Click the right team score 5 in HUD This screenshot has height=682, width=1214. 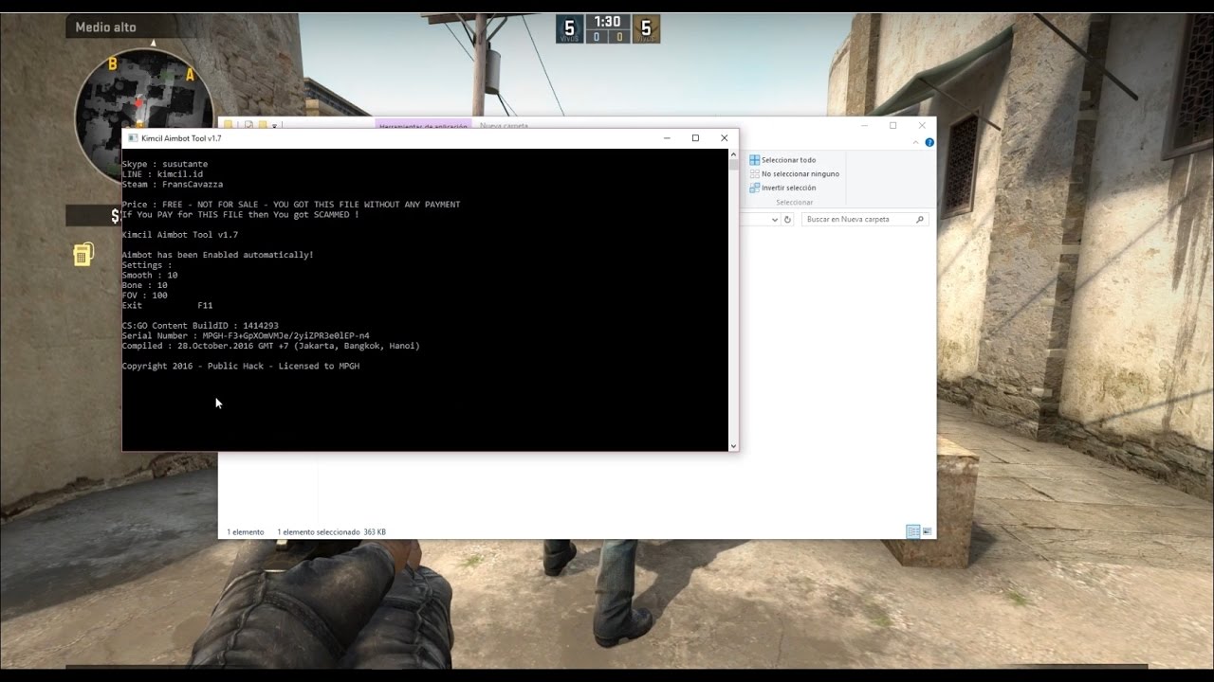pyautogui.click(x=646, y=28)
